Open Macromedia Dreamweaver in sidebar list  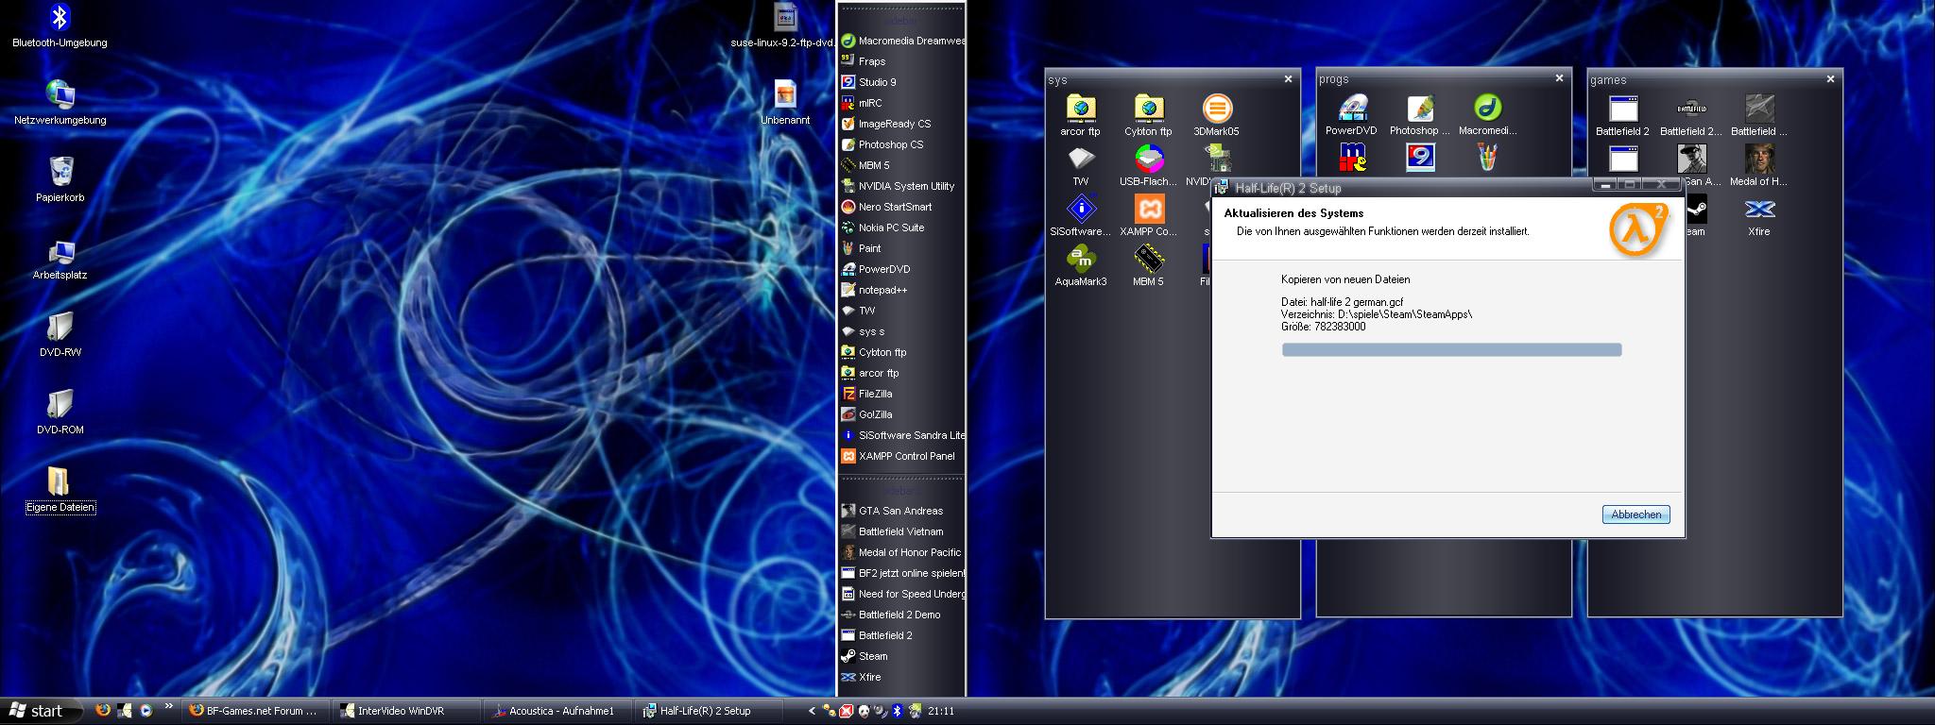tap(901, 41)
